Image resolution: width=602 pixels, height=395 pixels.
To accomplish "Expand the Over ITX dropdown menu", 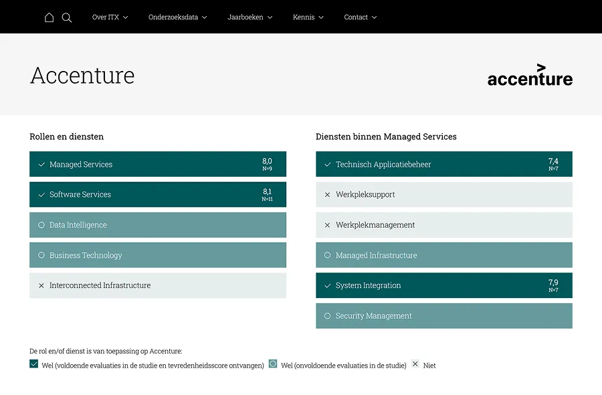I will [110, 17].
